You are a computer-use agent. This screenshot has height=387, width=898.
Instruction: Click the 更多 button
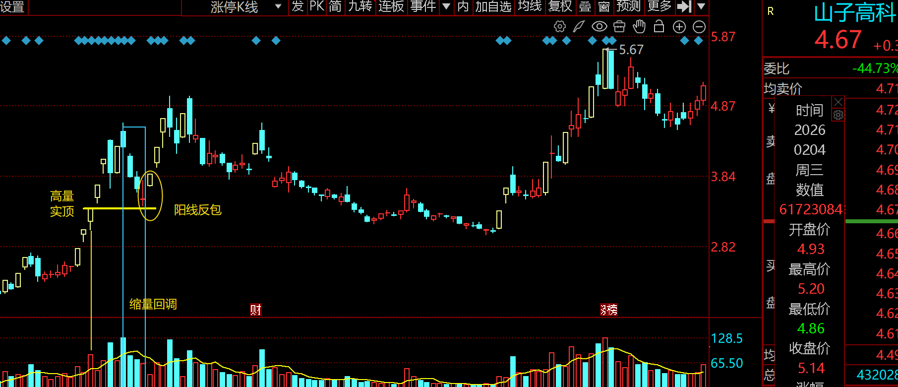click(659, 7)
